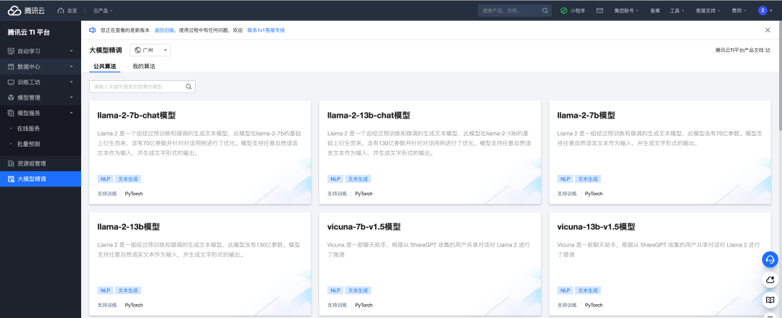Screen dimensions: 782x318
Task: Select 批量预测 in the sidebar
Action: coord(28,144)
